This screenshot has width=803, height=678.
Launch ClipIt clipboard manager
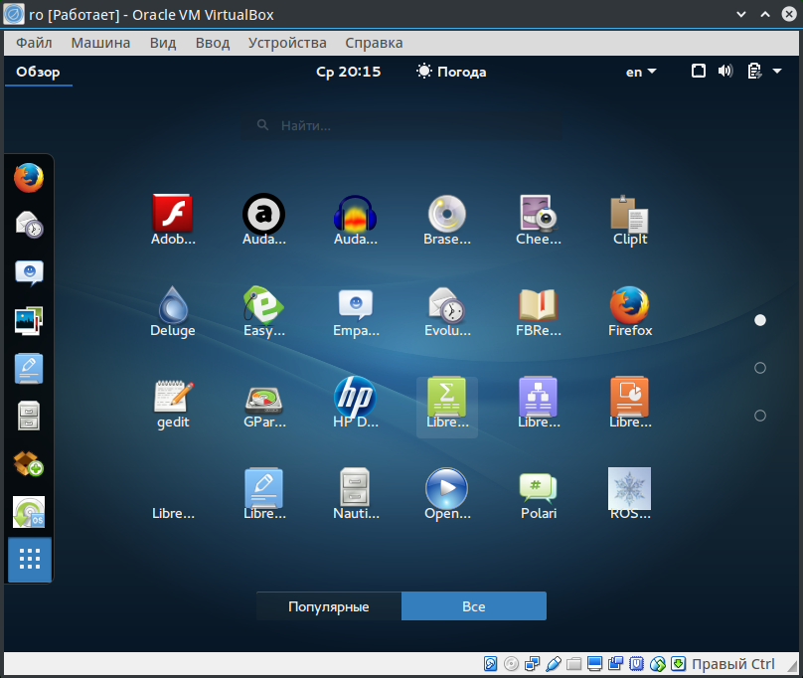[630, 220]
